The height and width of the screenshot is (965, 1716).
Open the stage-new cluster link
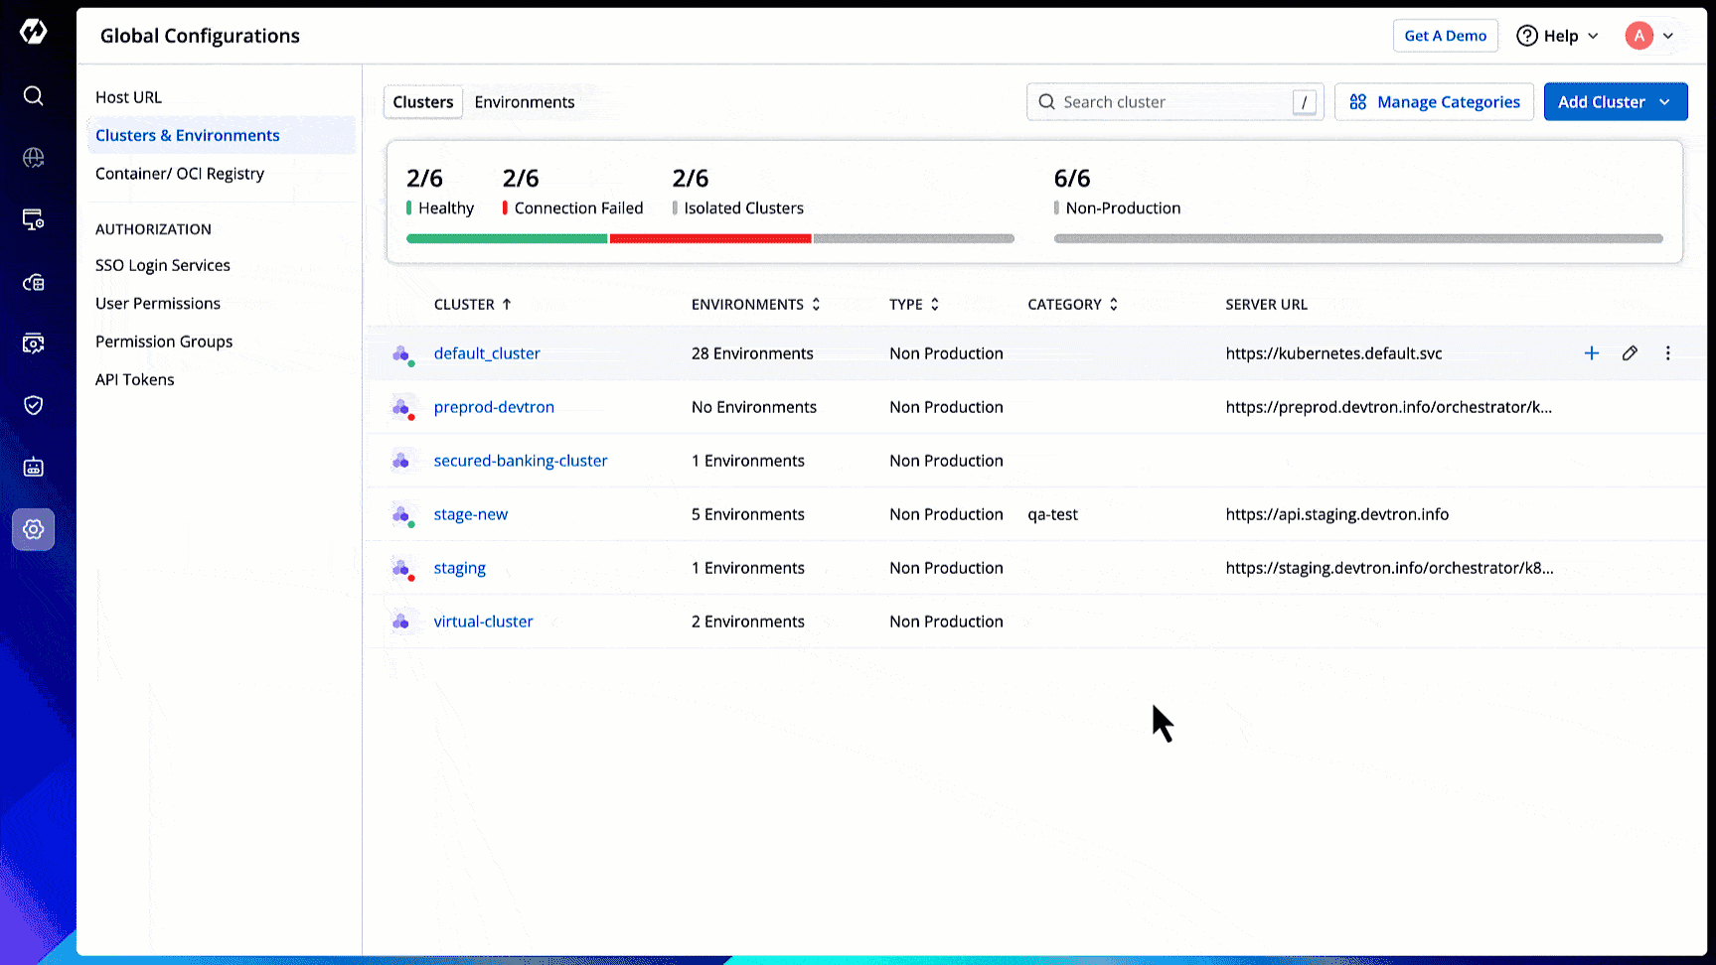point(470,514)
